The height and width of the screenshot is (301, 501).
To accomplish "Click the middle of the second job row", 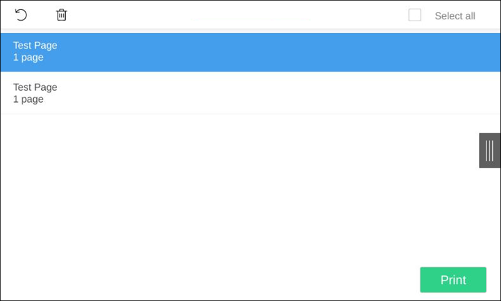I will (250, 93).
